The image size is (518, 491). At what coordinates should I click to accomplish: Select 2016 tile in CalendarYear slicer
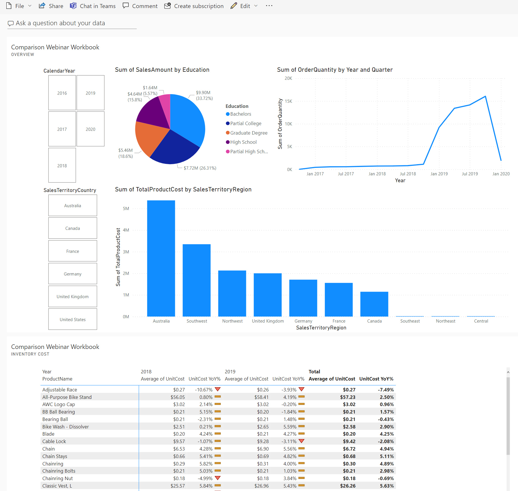[62, 93]
